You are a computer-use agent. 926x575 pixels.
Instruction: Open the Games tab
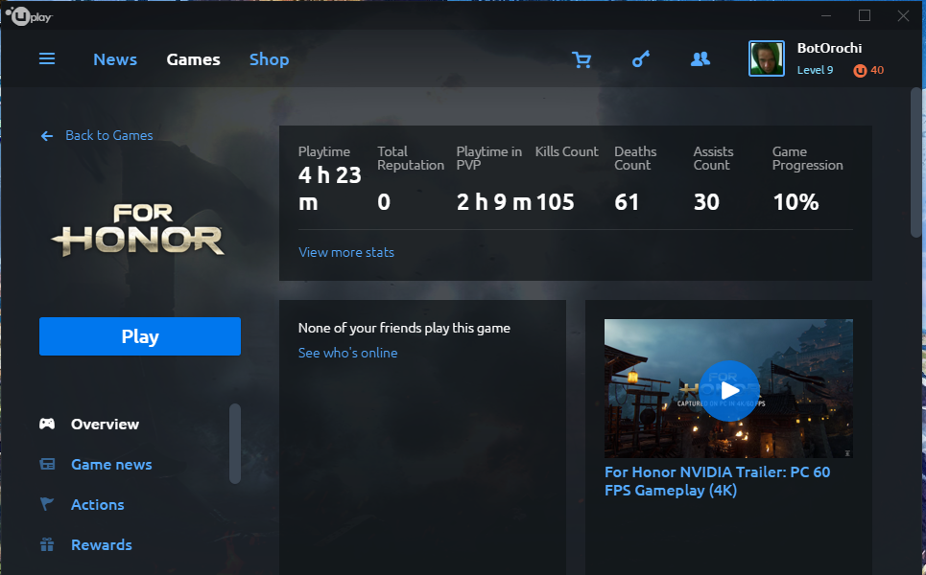coord(193,59)
